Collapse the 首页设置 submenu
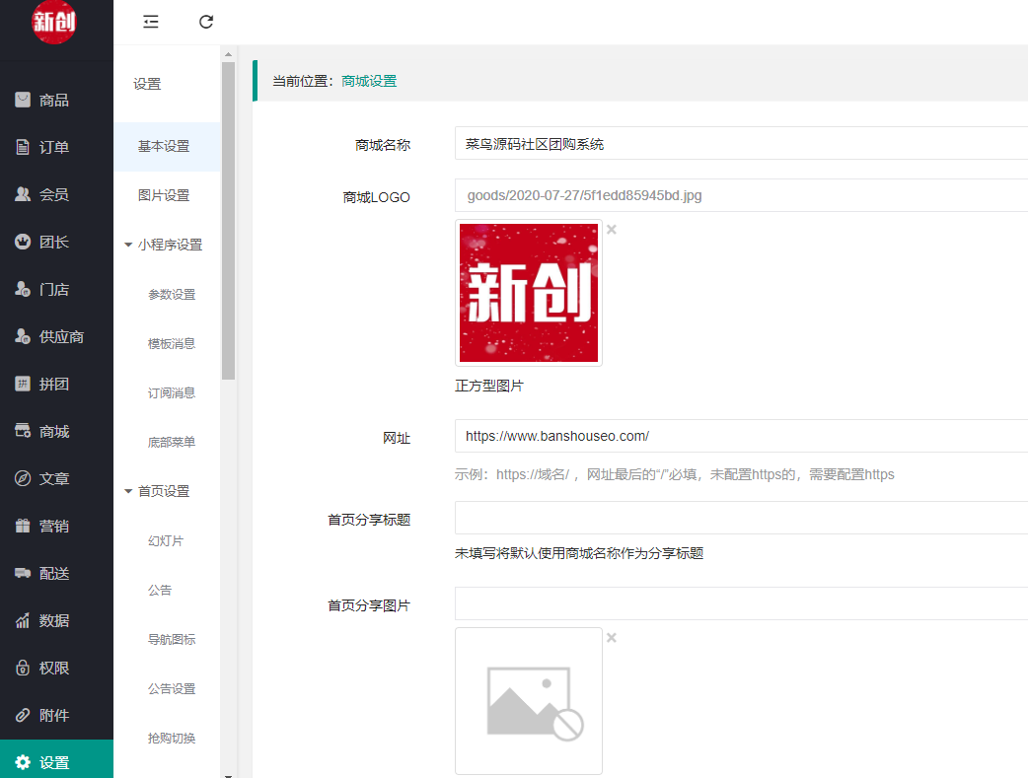1028x778 pixels. click(x=128, y=491)
